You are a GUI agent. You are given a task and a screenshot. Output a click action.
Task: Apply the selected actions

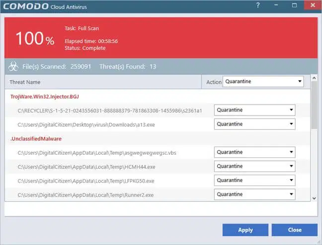click(x=245, y=230)
